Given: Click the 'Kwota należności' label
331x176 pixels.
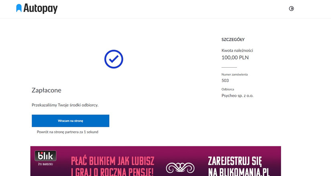Looking at the screenshot, I should tap(237, 50).
